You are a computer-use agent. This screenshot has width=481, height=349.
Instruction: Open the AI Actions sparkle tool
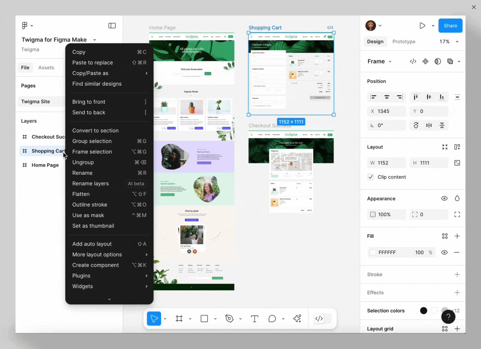tap(297, 319)
